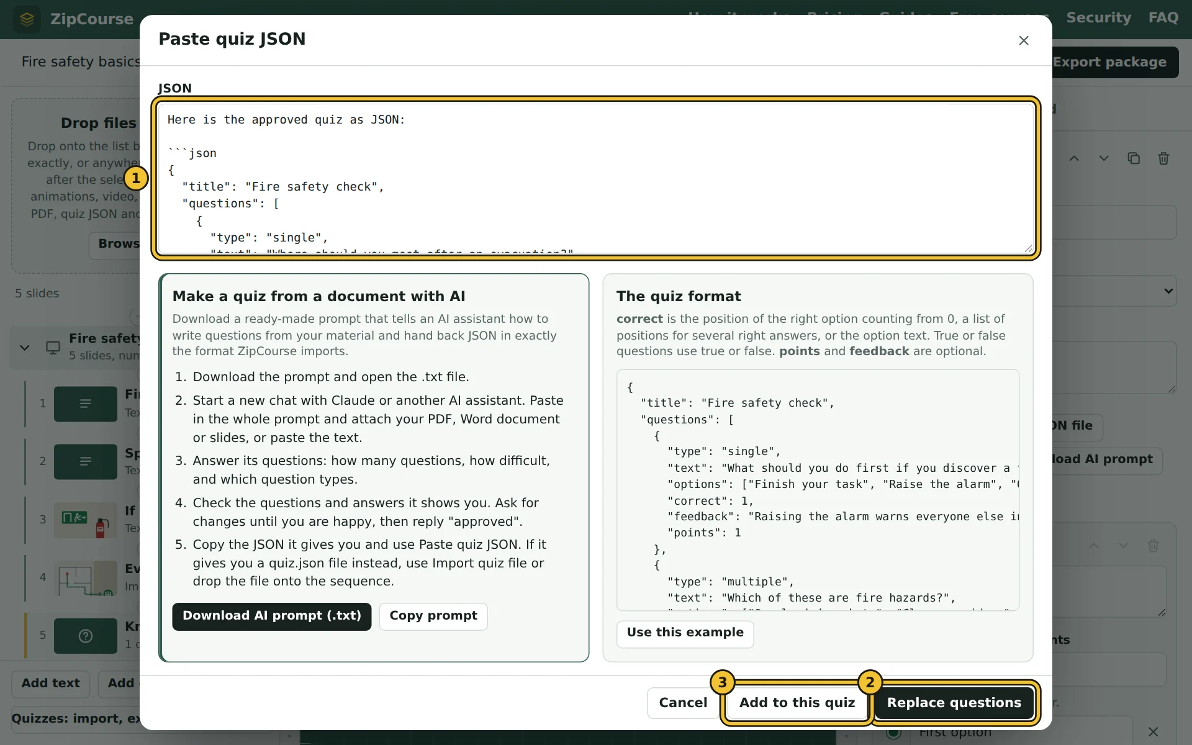Select slide 1 thumbnail in the list
Viewport: 1192px width, 745px height.
click(x=86, y=404)
